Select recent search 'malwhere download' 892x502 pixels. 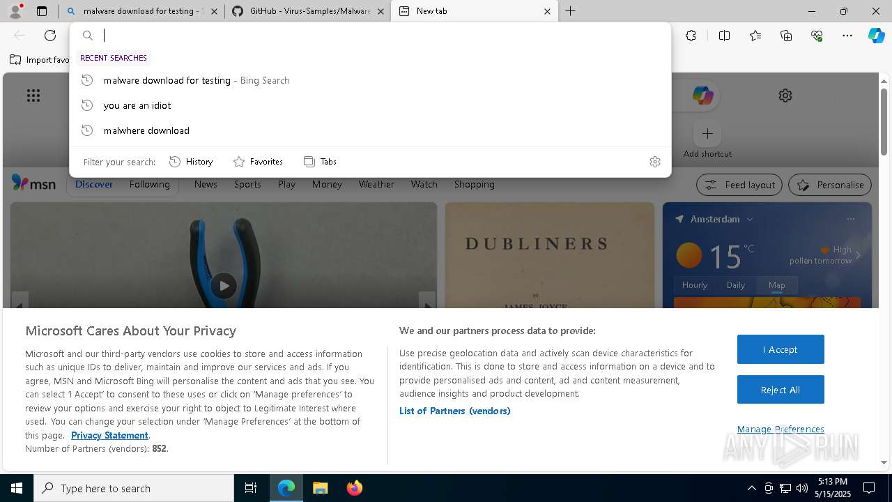point(370,130)
